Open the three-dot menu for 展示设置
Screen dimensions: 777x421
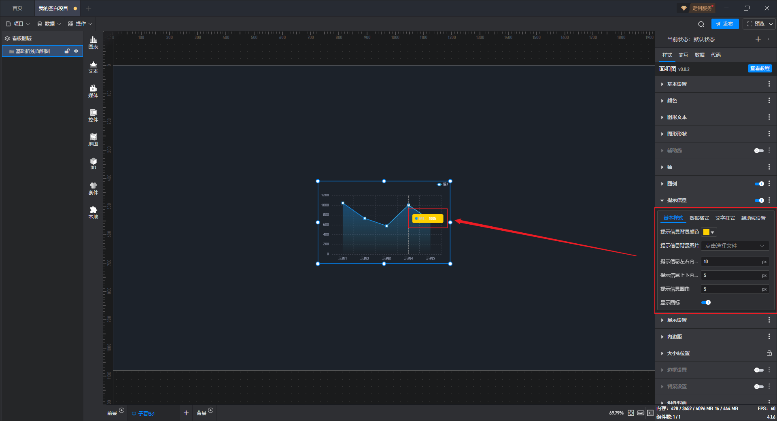pos(769,320)
